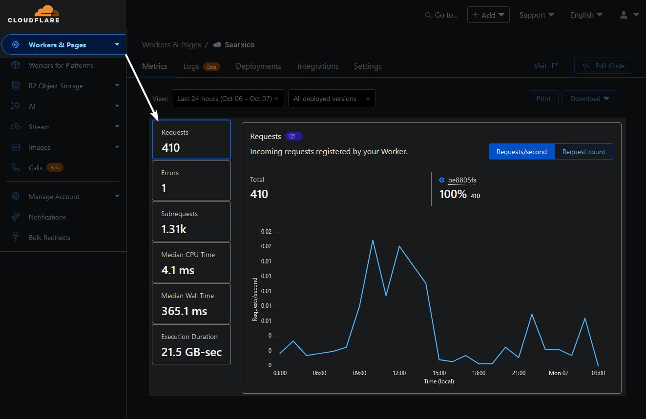The height and width of the screenshot is (419, 646).
Task: Switch chart to Request count
Action: (x=583, y=152)
